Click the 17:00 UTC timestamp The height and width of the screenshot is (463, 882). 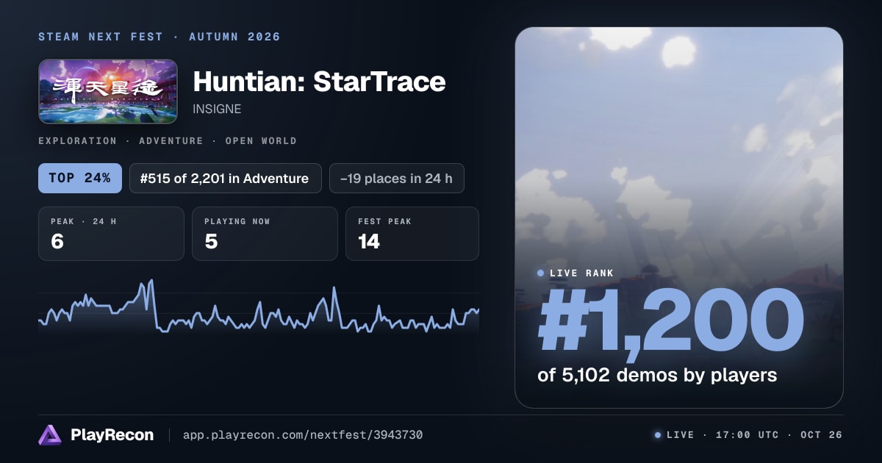(x=747, y=435)
